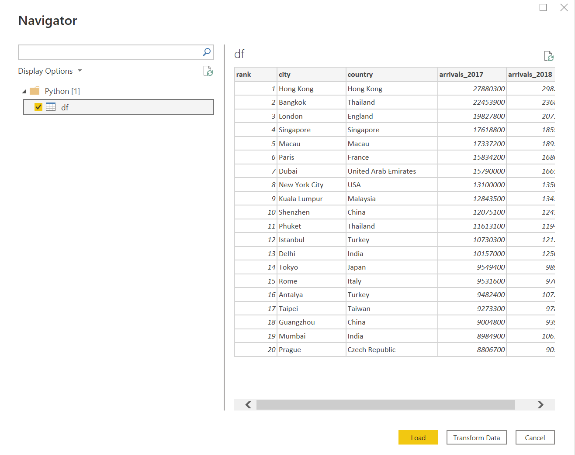The image size is (575, 455).
Task: Open the Display Options dropdown
Action: coord(50,71)
